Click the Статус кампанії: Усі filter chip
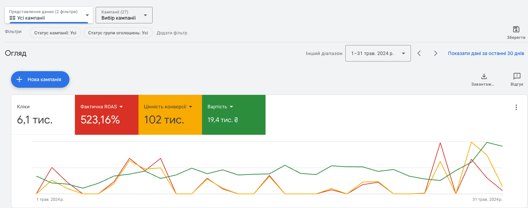528x208 pixels. coord(55,33)
